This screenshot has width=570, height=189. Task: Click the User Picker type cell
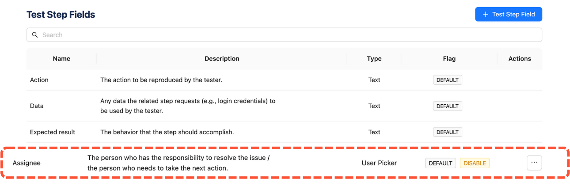click(x=379, y=163)
